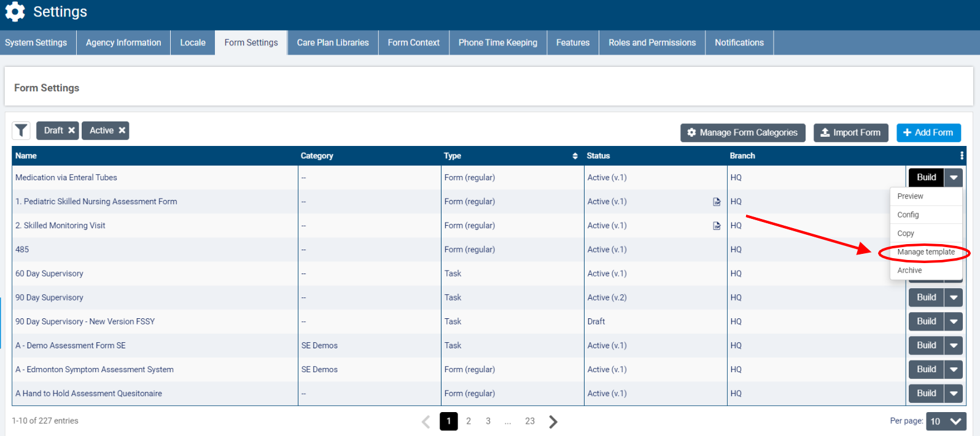This screenshot has width=980, height=436.
Task: Click the previous page arrow
Action: pos(426,421)
